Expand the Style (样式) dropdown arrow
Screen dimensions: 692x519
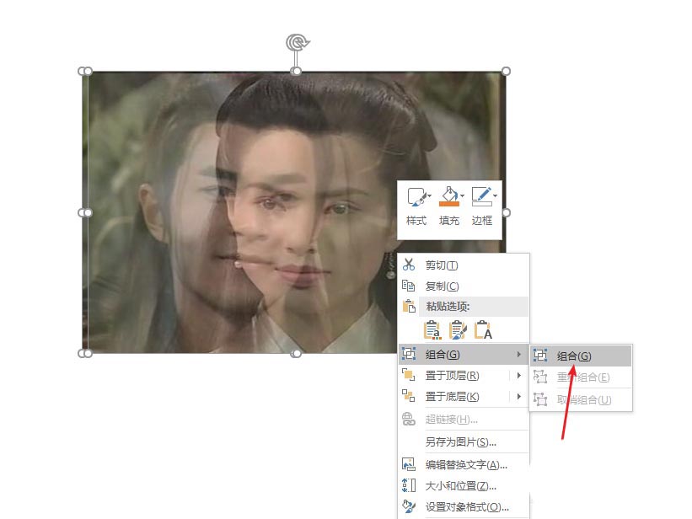429,196
